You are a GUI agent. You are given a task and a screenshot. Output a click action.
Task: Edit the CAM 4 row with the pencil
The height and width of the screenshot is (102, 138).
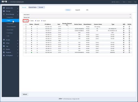click(124, 42)
